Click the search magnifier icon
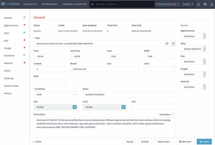This screenshot has height=145, width=215. coord(92,4)
